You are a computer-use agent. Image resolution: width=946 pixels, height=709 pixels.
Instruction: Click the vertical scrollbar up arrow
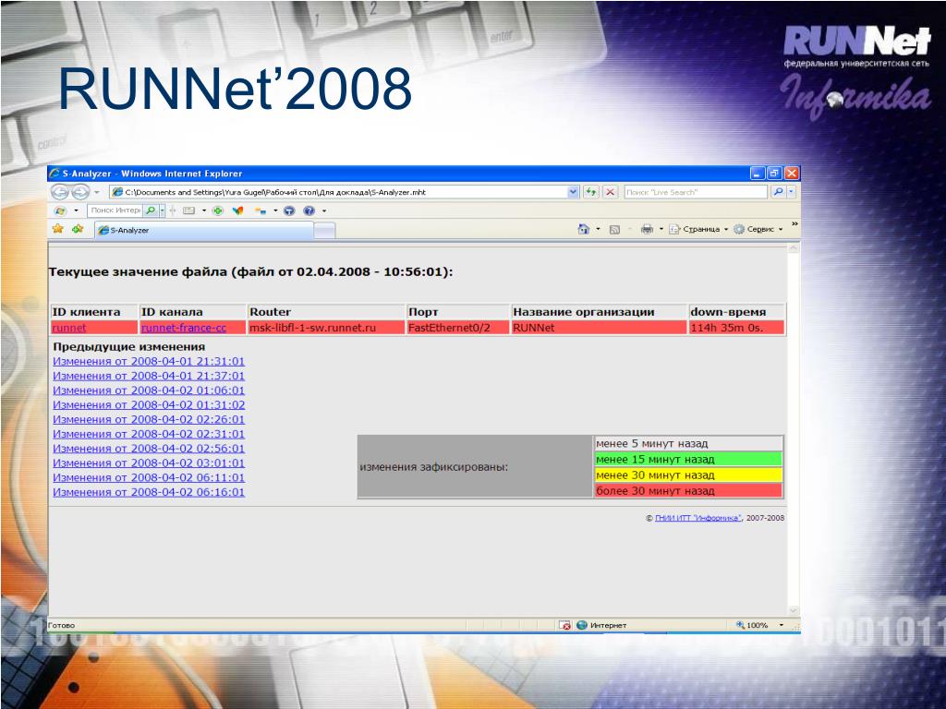click(x=794, y=248)
